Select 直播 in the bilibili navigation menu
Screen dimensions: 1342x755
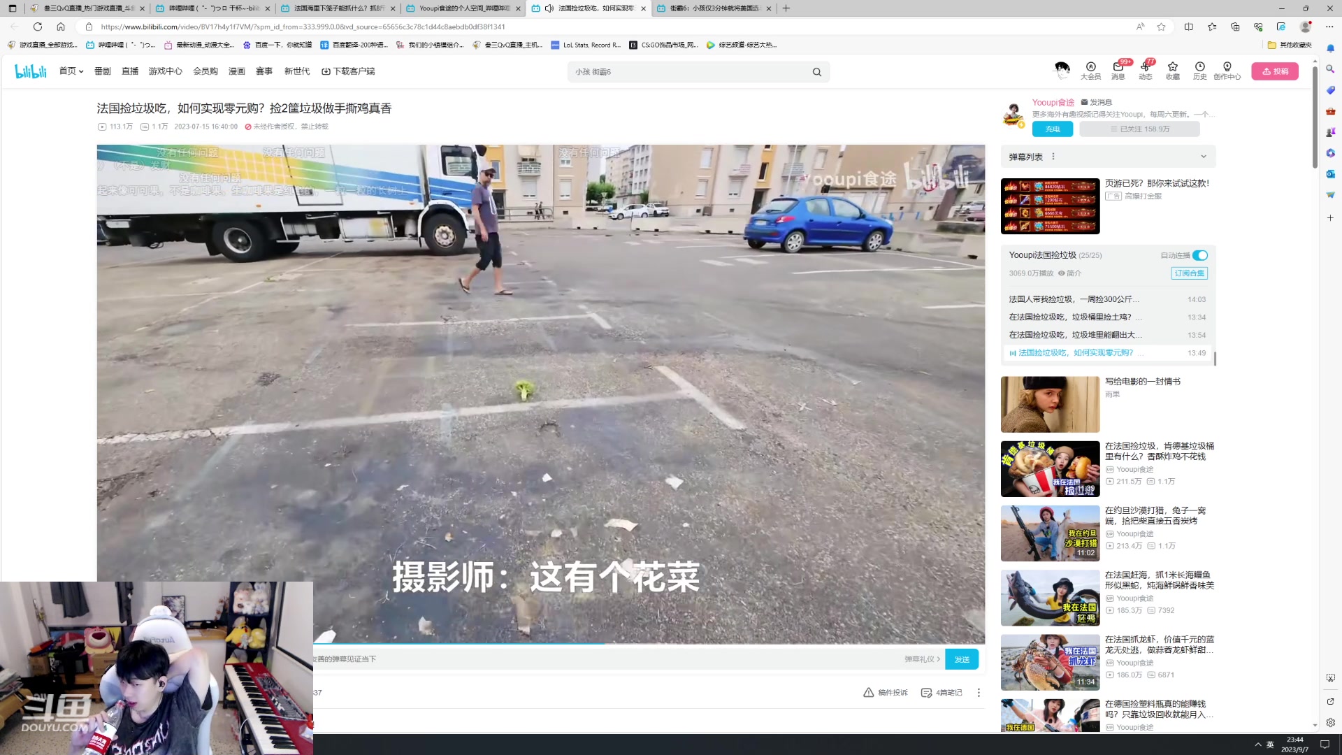coord(130,71)
